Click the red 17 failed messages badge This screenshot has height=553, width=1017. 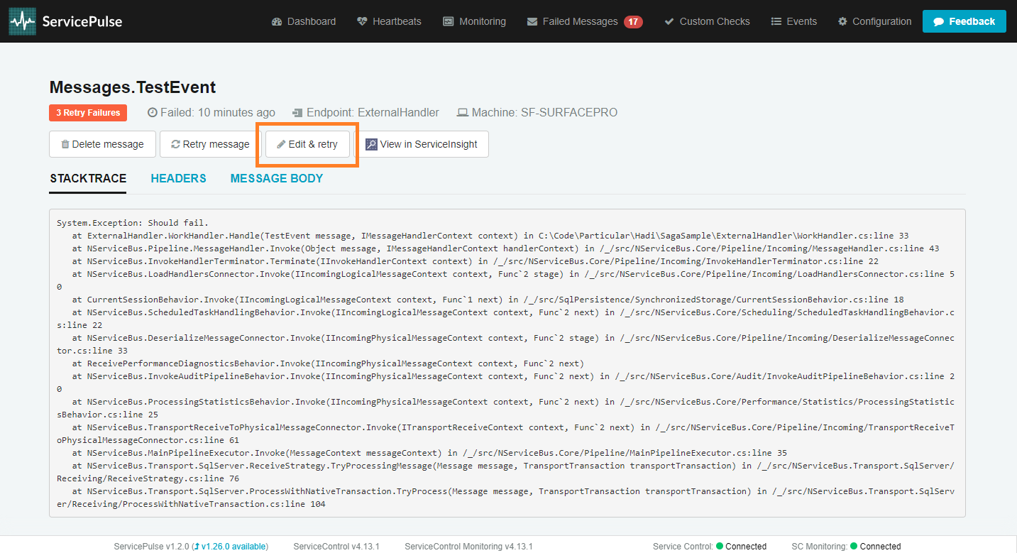pos(633,22)
